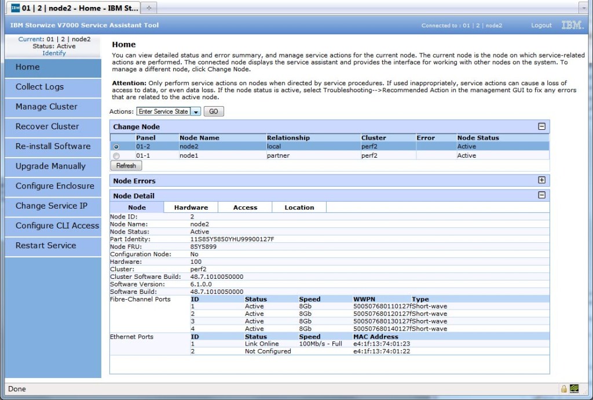The width and height of the screenshot is (593, 400).
Task: Click the Logout link
Action: (541, 26)
